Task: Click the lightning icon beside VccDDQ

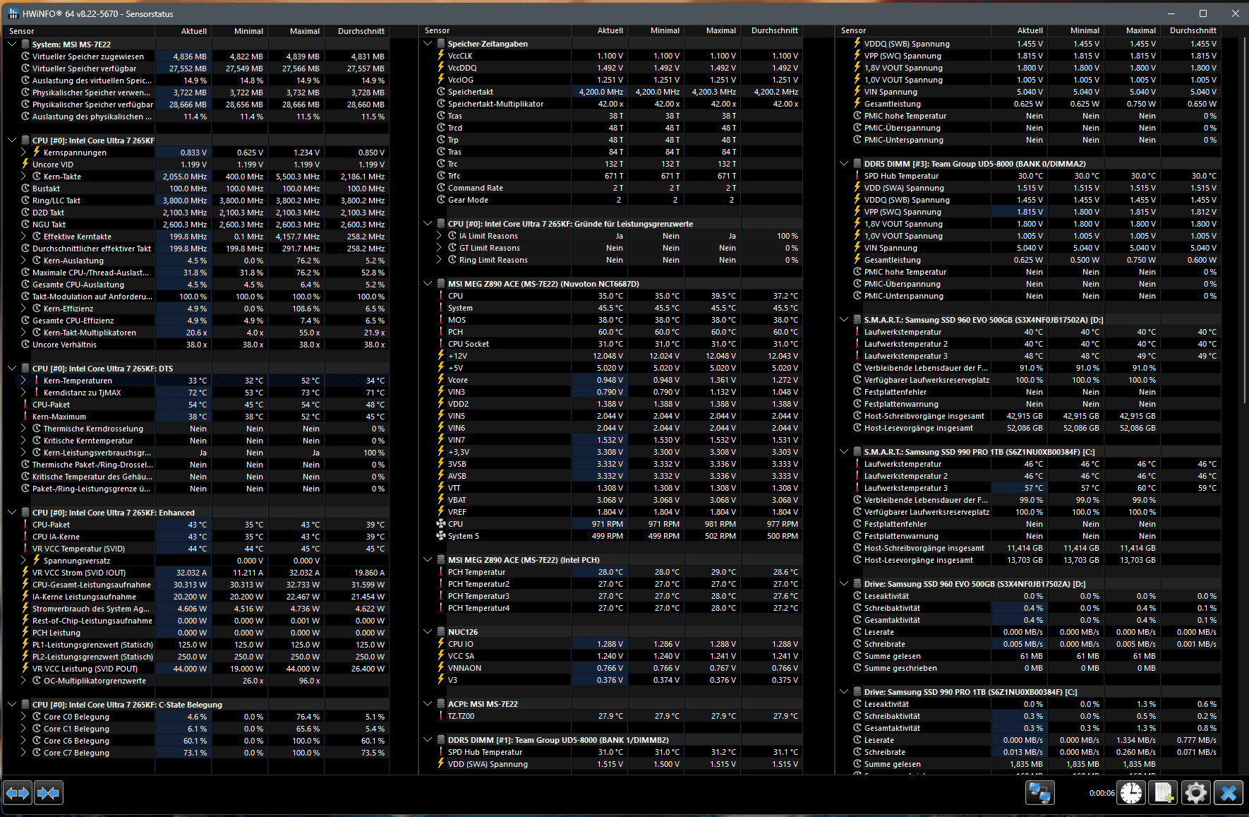Action: pos(441,68)
